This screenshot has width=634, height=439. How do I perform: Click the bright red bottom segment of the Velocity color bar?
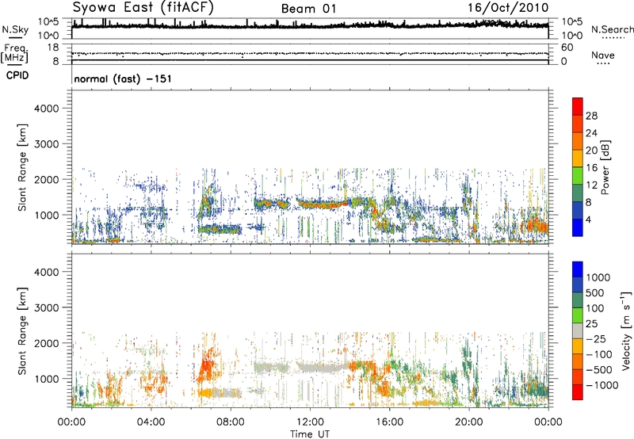click(578, 392)
